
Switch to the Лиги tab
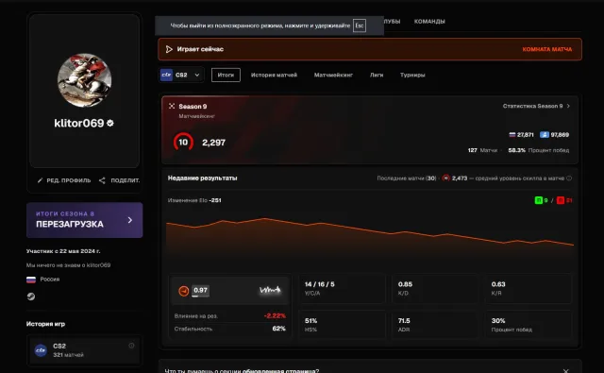click(x=377, y=75)
